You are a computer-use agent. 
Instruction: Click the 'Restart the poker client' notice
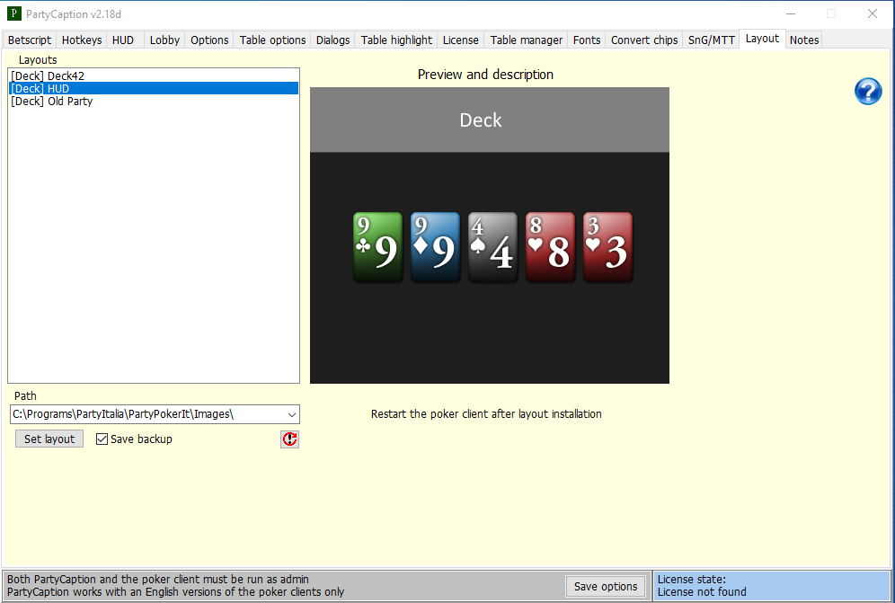coord(486,414)
